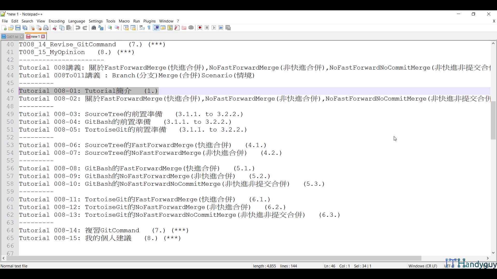Image resolution: width=497 pixels, height=279 pixels.
Task: Click the UTF-8 encoding indicator in status bar
Action: click(x=449, y=266)
